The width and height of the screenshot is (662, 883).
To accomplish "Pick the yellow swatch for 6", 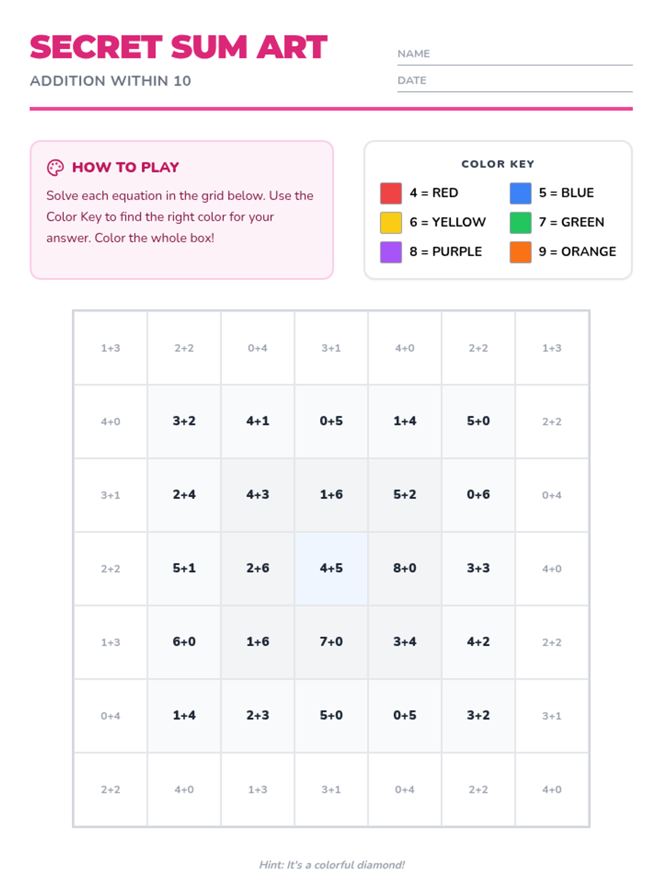I will point(391,222).
